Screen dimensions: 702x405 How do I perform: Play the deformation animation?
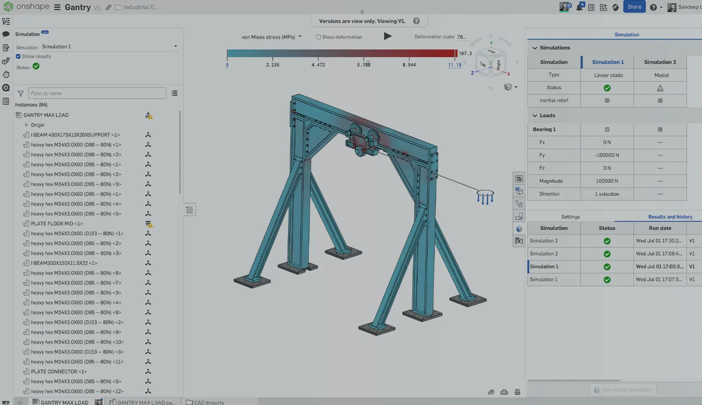[387, 36]
